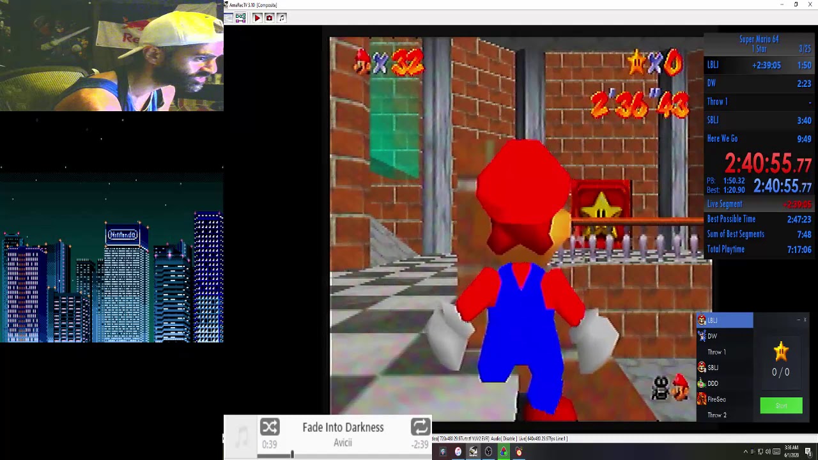Open the volume tray icon

point(768,452)
